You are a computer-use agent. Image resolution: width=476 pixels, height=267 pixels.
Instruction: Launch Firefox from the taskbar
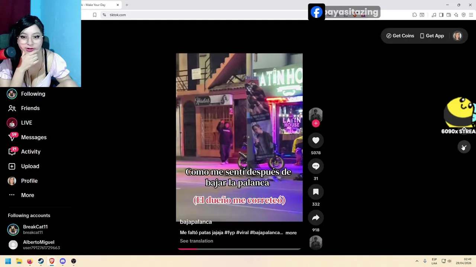coord(30,261)
